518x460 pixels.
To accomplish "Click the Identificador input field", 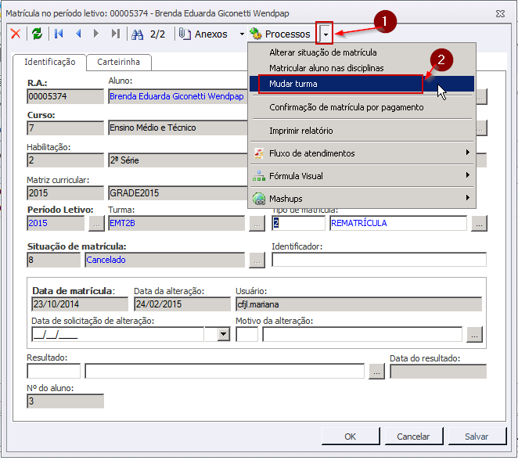I will click(379, 260).
